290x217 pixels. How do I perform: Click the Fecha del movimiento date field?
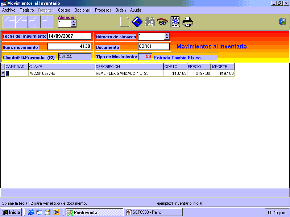click(x=69, y=36)
